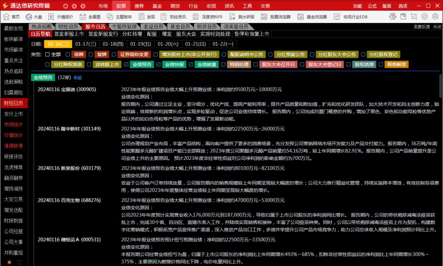Tick the 证券简称变更 checkbox
Screen dimensions: 443x266
(x=114, y=55)
